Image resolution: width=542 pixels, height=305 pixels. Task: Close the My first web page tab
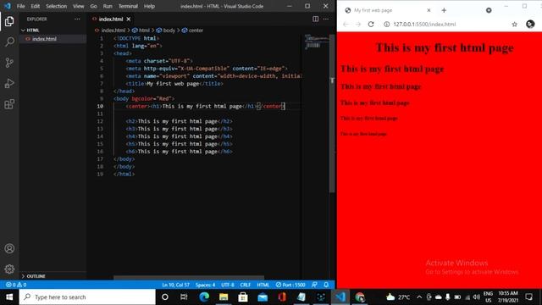[429, 10]
